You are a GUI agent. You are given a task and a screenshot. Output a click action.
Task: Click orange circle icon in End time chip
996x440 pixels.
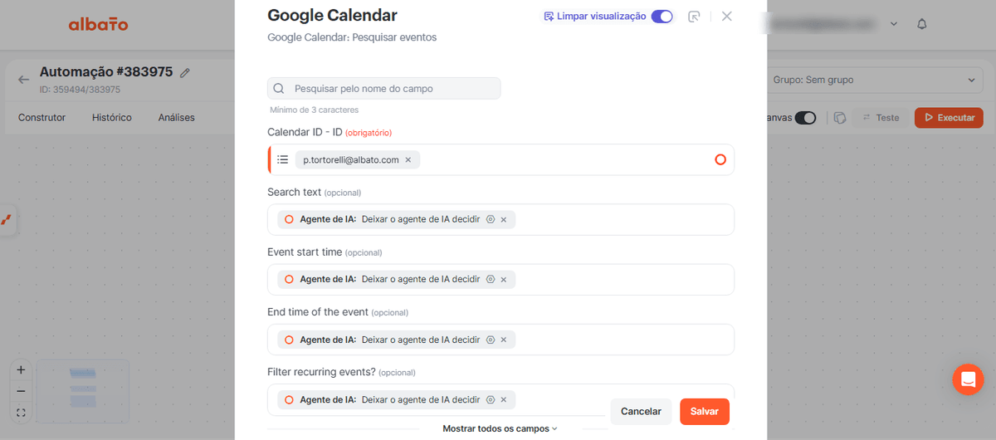coord(289,340)
